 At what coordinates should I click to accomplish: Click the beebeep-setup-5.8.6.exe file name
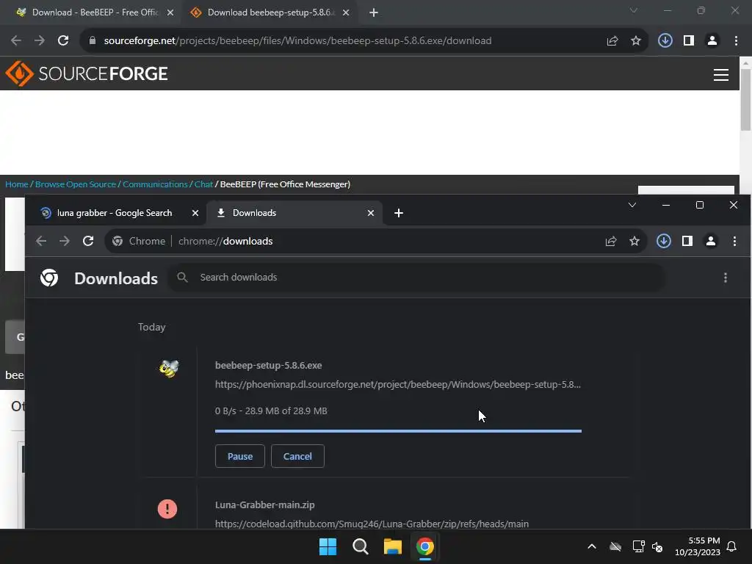point(269,366)
